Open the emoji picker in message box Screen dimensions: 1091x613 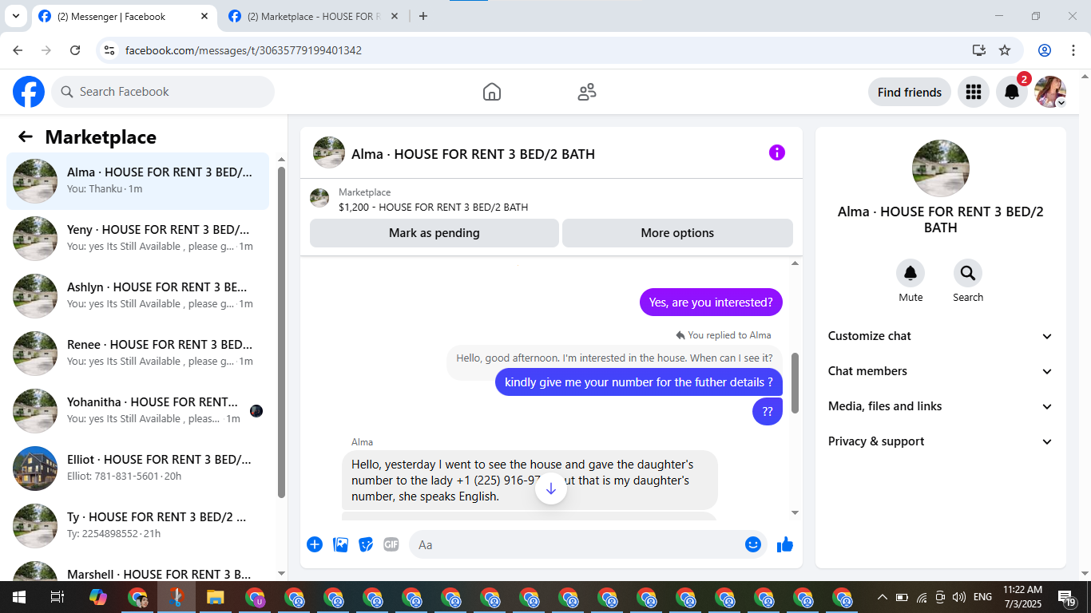click(753, 544)
